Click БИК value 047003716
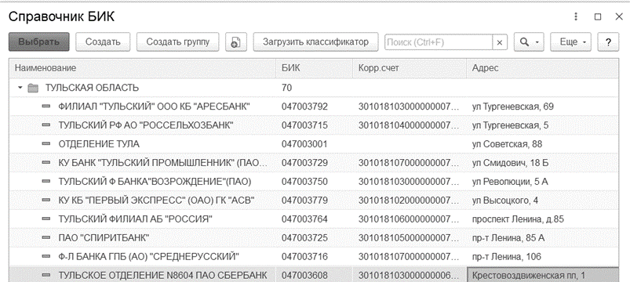The height and width of the screenshot is (282, 630). tap(304, 256)
